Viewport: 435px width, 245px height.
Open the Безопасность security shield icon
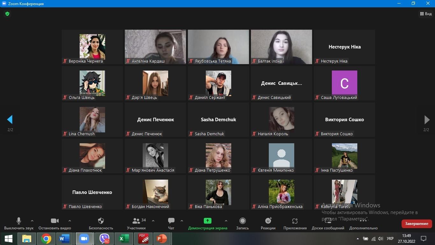coord(101,221)
